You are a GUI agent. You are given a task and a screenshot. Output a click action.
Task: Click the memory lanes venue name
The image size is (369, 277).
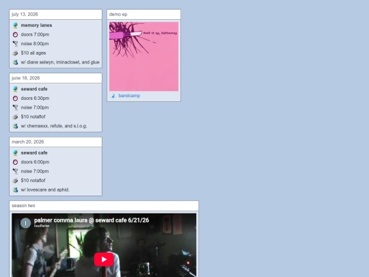36,25
